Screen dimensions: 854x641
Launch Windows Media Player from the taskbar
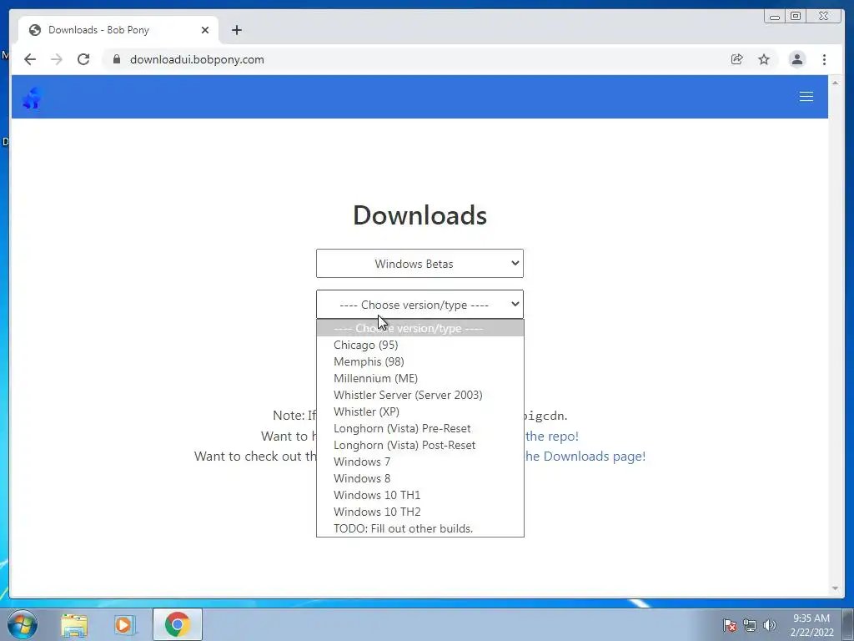tap(125, 624)
